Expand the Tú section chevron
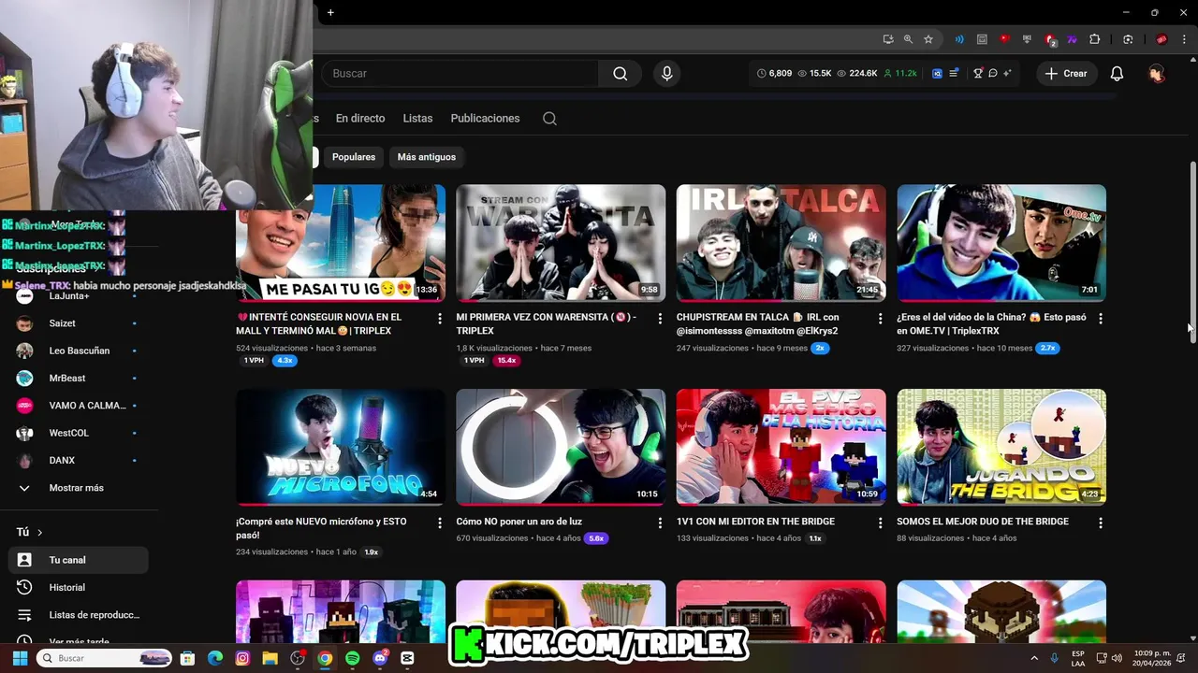Viewport: 1198px width, 673px height. pyautogui.click(x=39, y=532)
